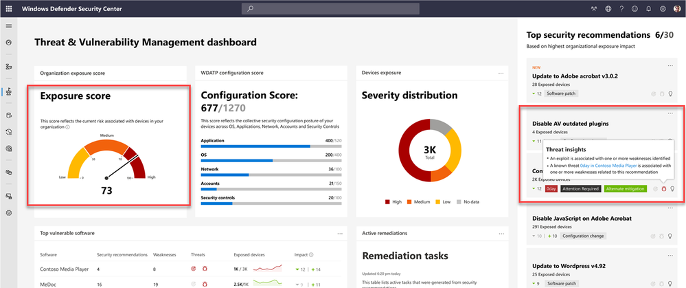Open the help question mark icon

pyautogui.click(x=621, y=9)
